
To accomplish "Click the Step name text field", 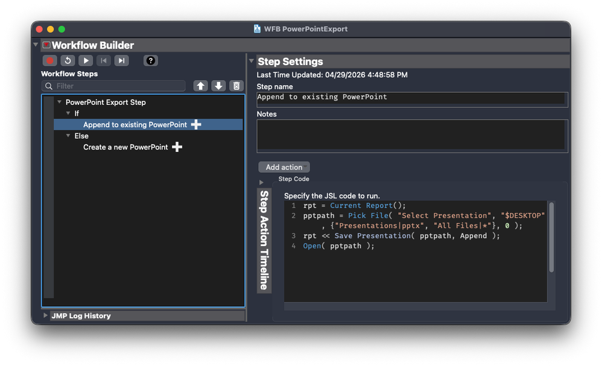I will point(412,99).
